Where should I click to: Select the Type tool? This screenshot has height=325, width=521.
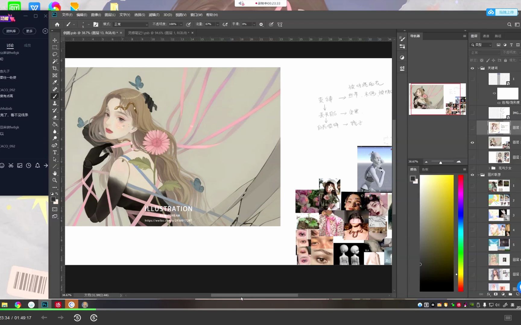(55, 152)
